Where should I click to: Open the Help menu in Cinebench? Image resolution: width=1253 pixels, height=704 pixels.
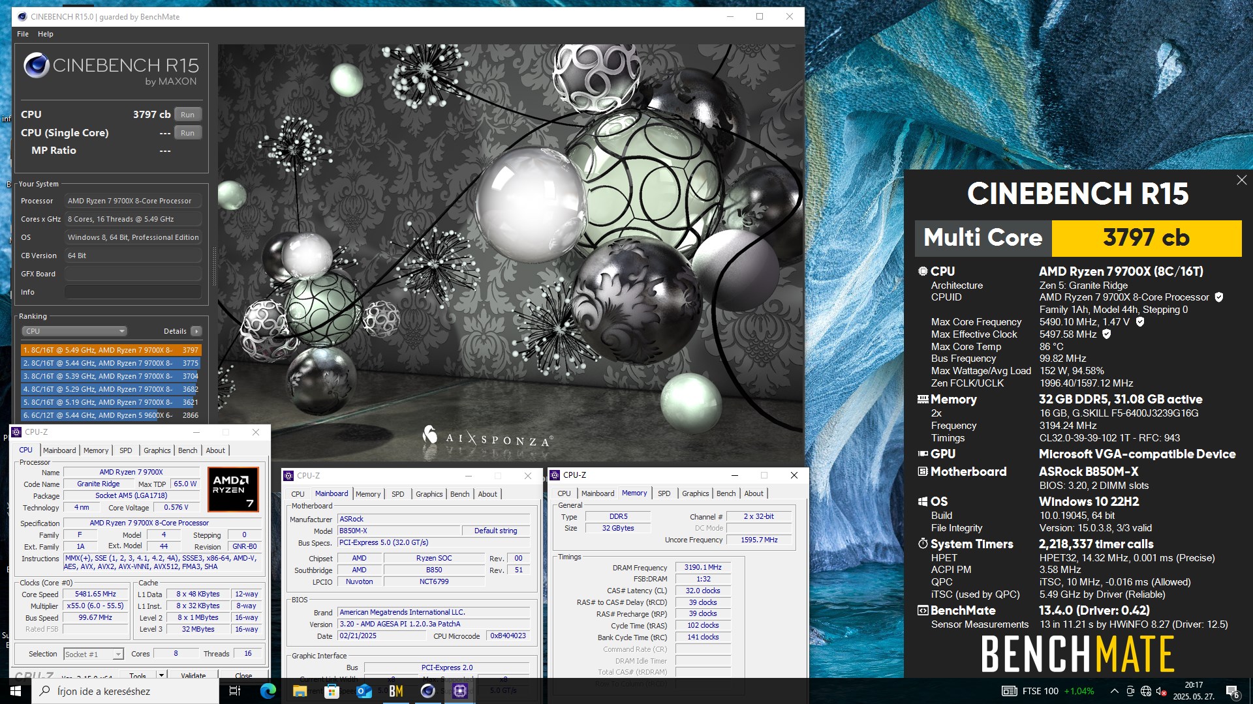pos(46,34)
